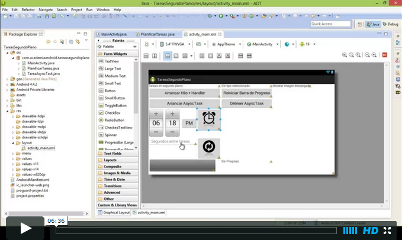
Task: Open the Window menu
Action: 103,9
